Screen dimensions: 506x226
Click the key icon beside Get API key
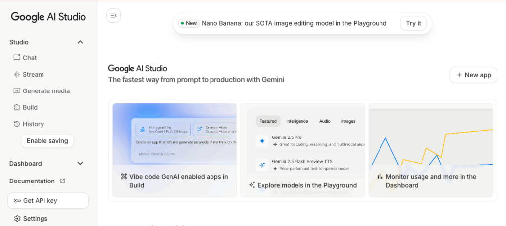(17, 201)
